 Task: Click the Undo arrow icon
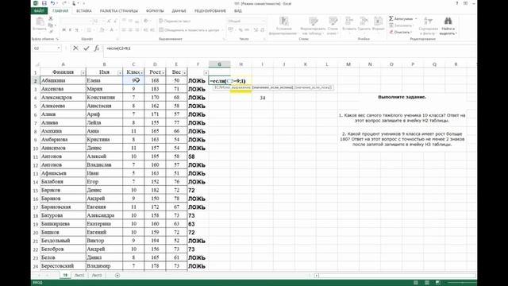(x=53, y=3)
